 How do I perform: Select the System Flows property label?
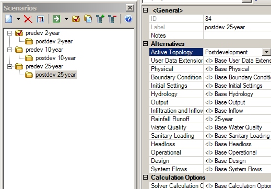169,169
